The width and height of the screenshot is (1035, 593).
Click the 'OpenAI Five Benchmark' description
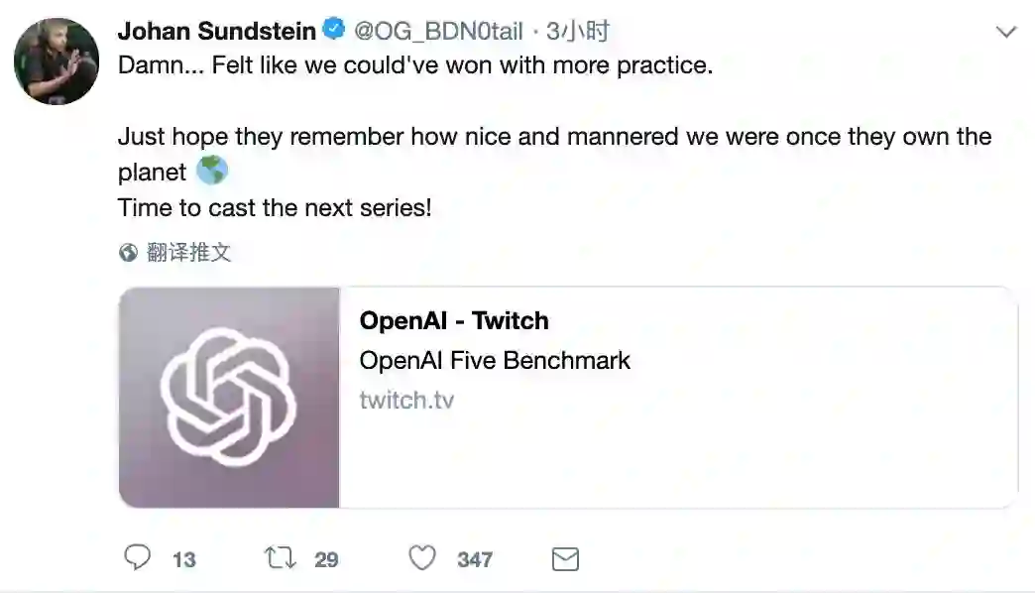click(495, 360)
